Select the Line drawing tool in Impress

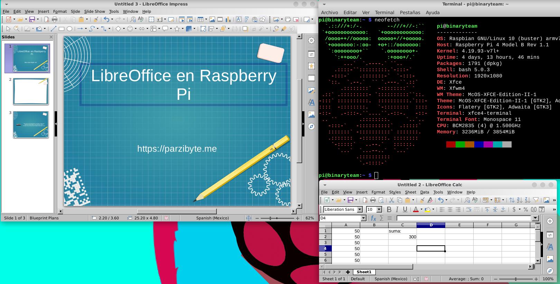pos(53,29)
